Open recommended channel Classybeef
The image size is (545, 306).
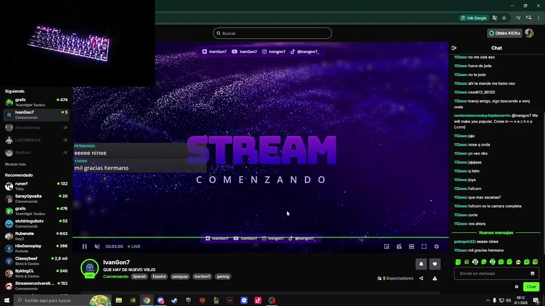pos(36,261)
